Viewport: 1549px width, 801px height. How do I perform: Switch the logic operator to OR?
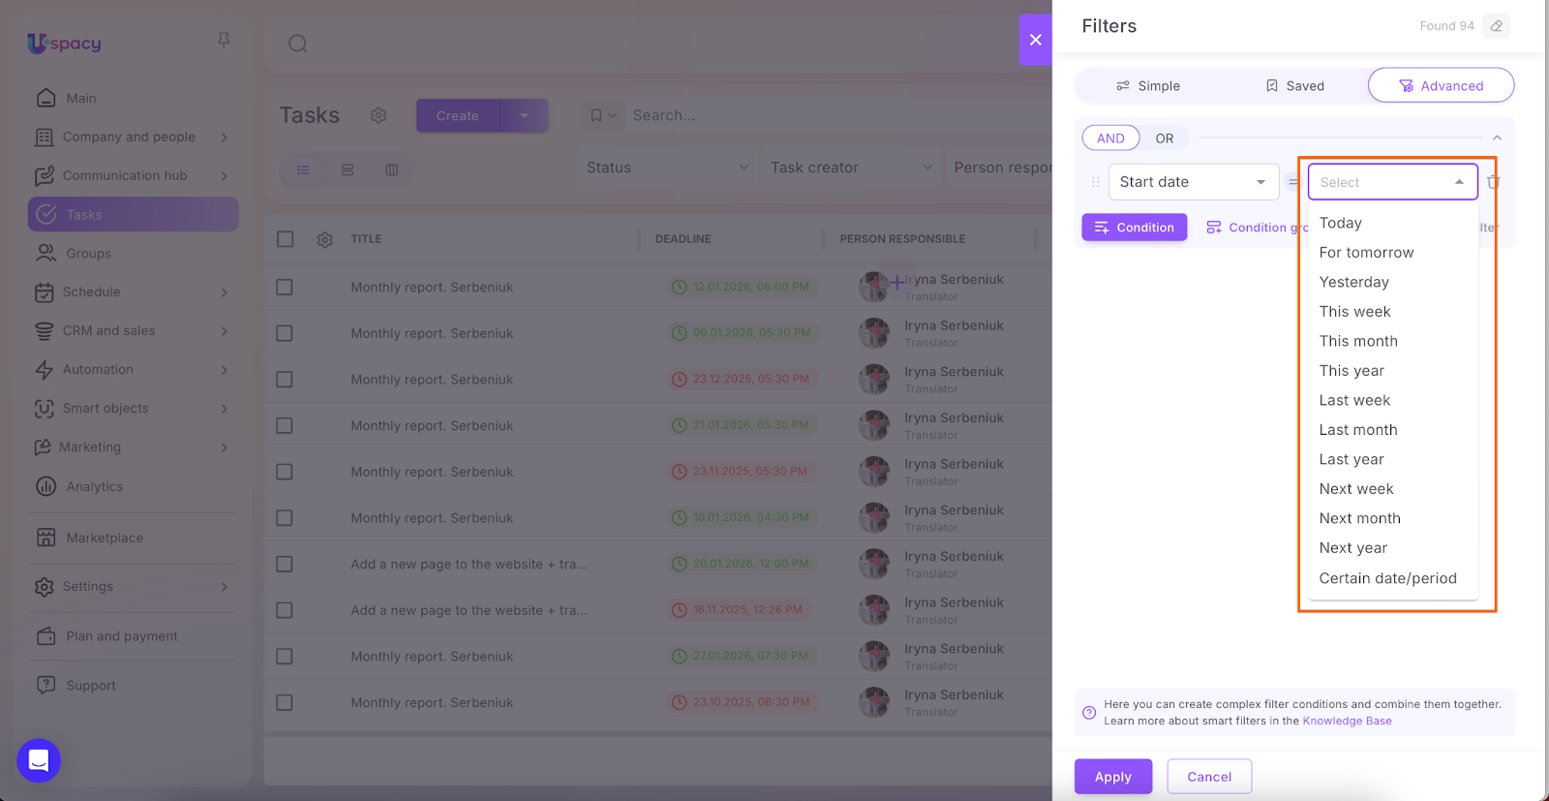tap(1164, 139)
